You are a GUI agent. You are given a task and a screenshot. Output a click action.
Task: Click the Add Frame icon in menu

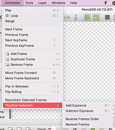pyautogui.click(x=7, y=54)
